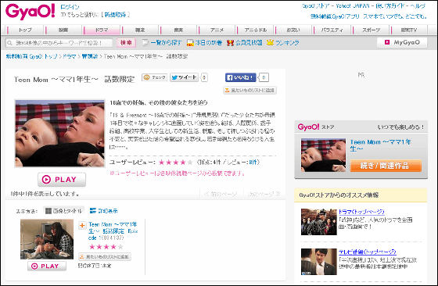
Task: Select the ドラマ navigation tab
Action: [x=102, y=30]
